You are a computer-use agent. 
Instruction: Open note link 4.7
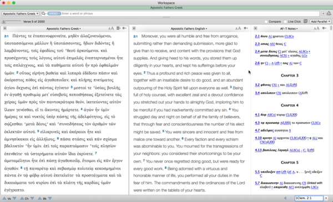click(x=257, y=130)
